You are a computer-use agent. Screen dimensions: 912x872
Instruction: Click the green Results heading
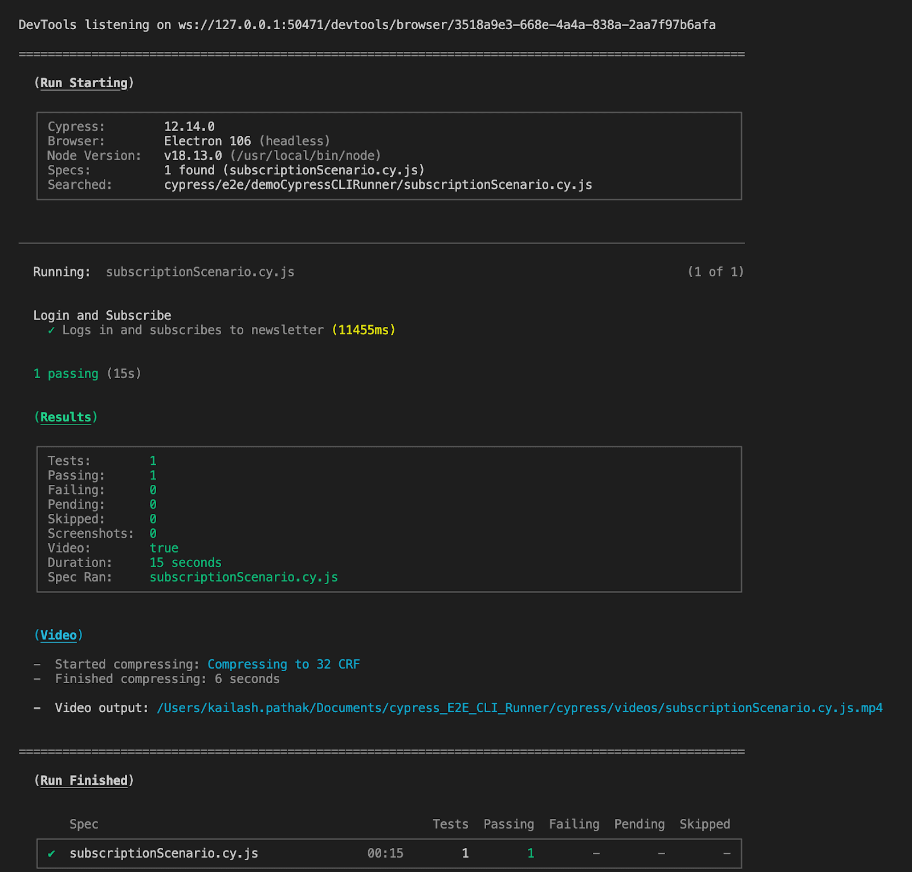pyautogui.click(x=66, y=417)
